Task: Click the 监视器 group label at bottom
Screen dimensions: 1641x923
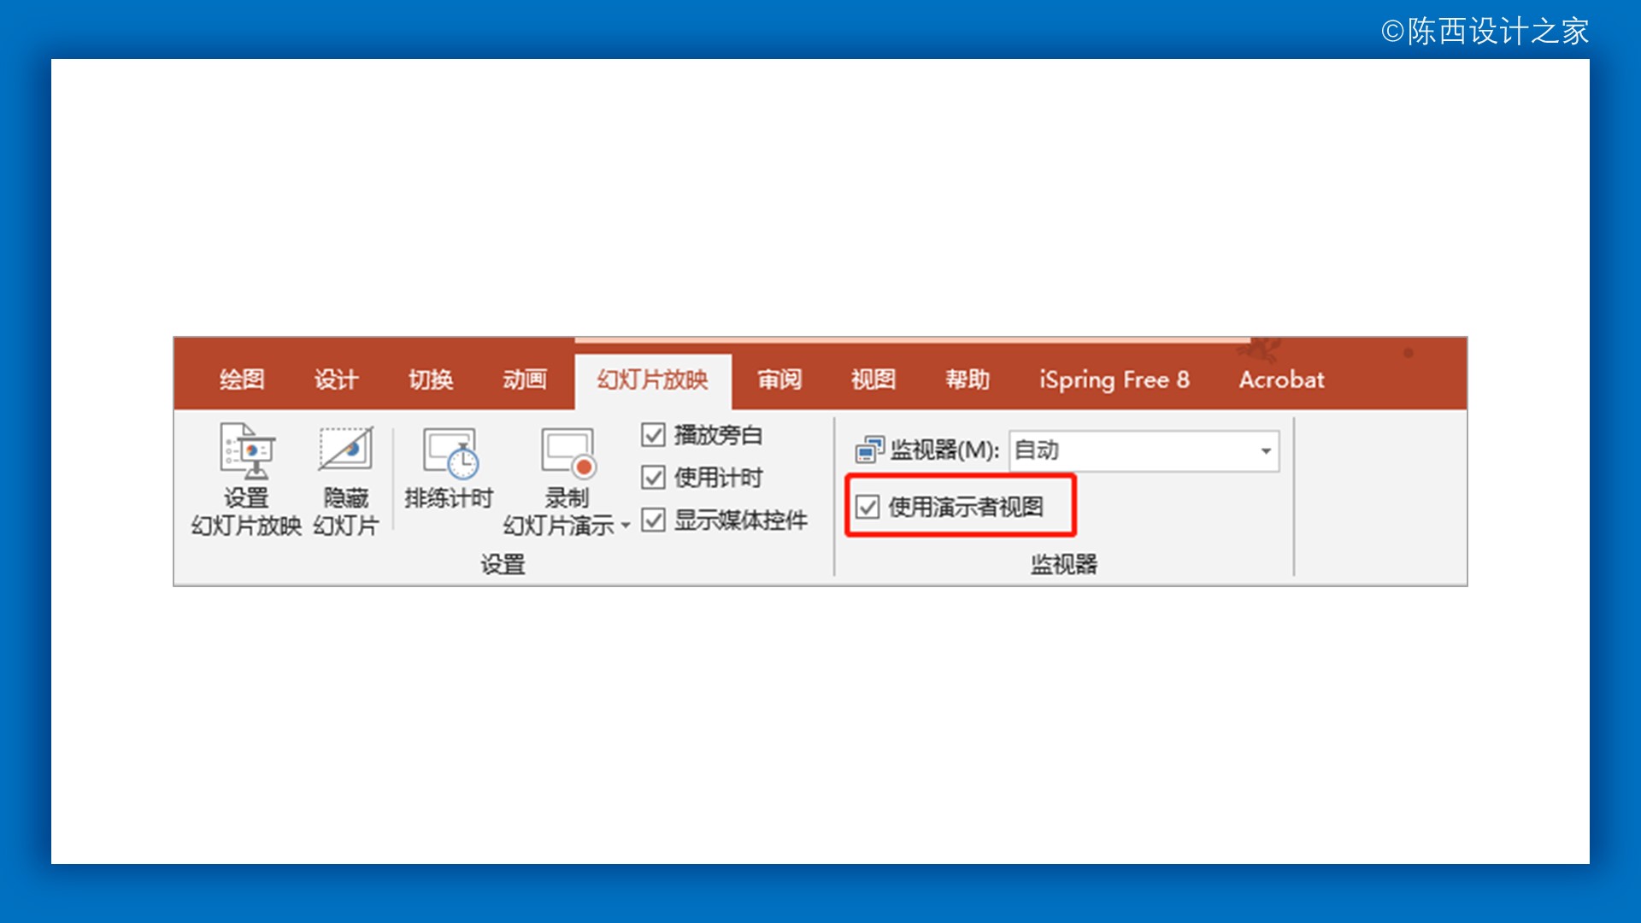Action: click(1064, 564)
